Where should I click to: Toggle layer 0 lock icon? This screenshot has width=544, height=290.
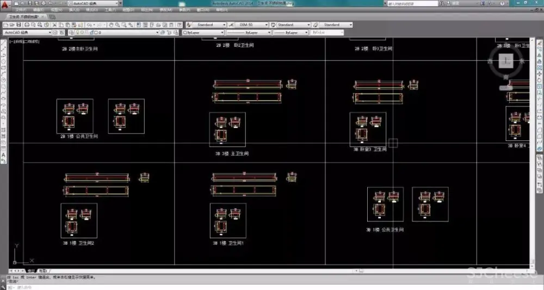[91, 33]
